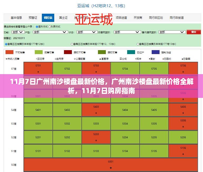This screenshot has width=203, height=172.
Task: Click the 预售可售 legend color swatch
Action: coord(39,52)
